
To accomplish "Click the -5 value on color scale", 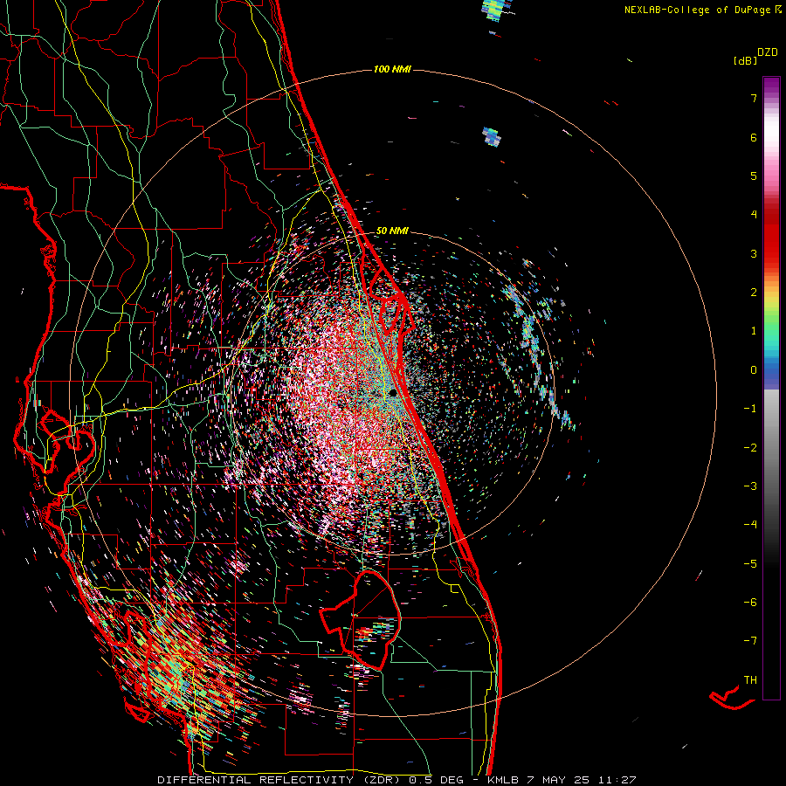I will click(750, 564).
